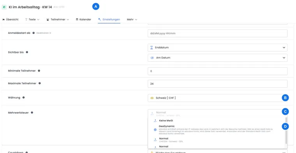Switch to the Kalender tab
Viewport: 296px width, 153px height.
point(83,19)
